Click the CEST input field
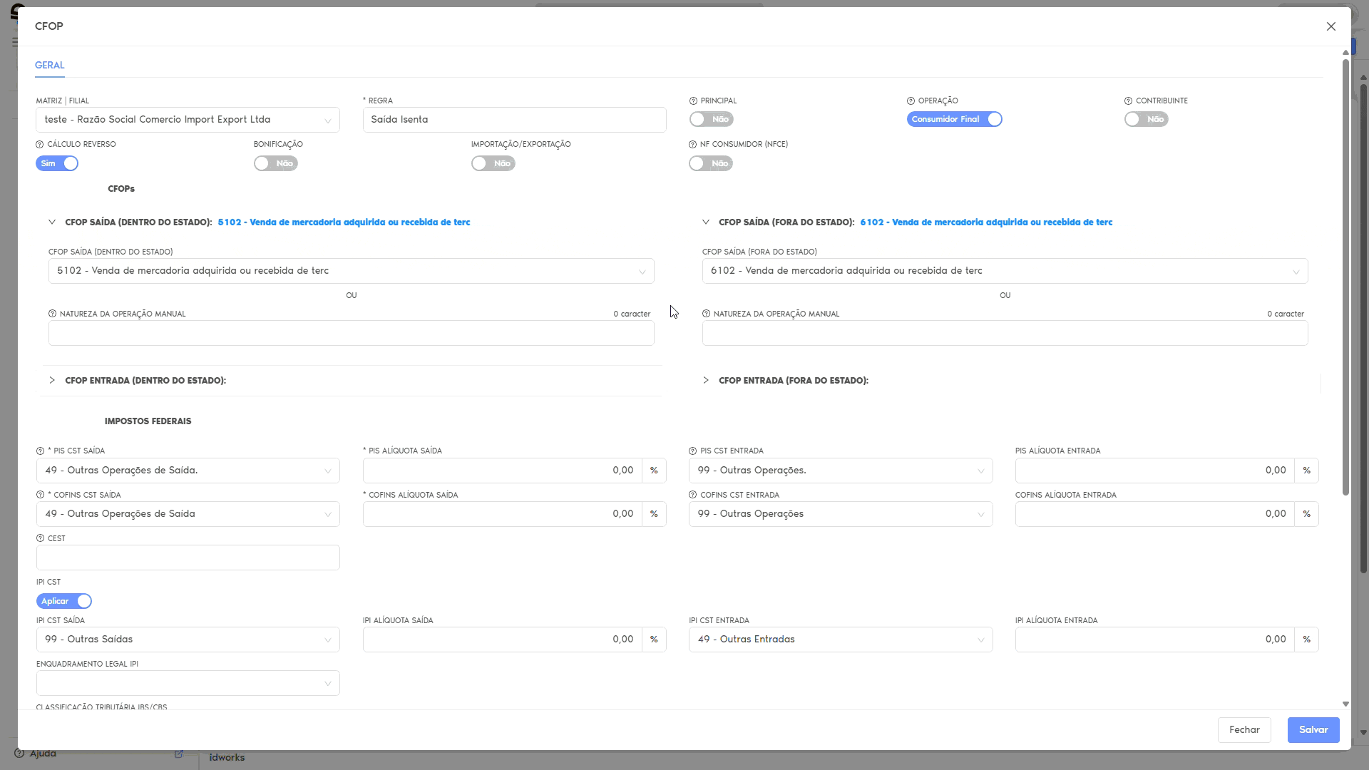This screenshot has width=1369, height=770. 188,558
